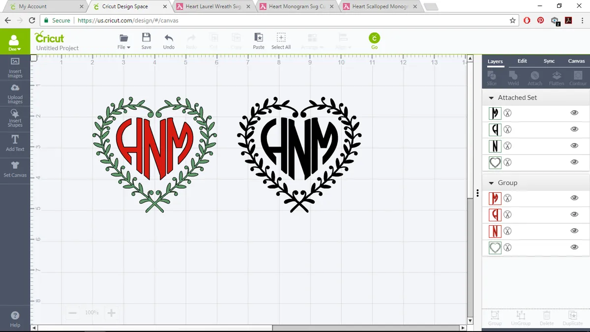The height and width of the screenshot is (332, 590).
Task: Open the Arrange dropdown in the toolbar
Action: click(x=312, y=41)
